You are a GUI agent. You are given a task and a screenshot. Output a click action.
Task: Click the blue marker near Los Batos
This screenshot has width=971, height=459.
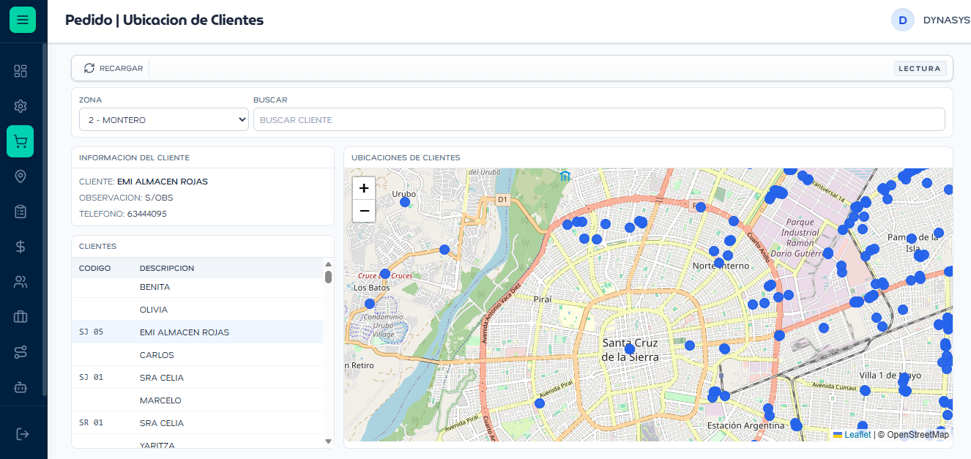coord(370,303)
